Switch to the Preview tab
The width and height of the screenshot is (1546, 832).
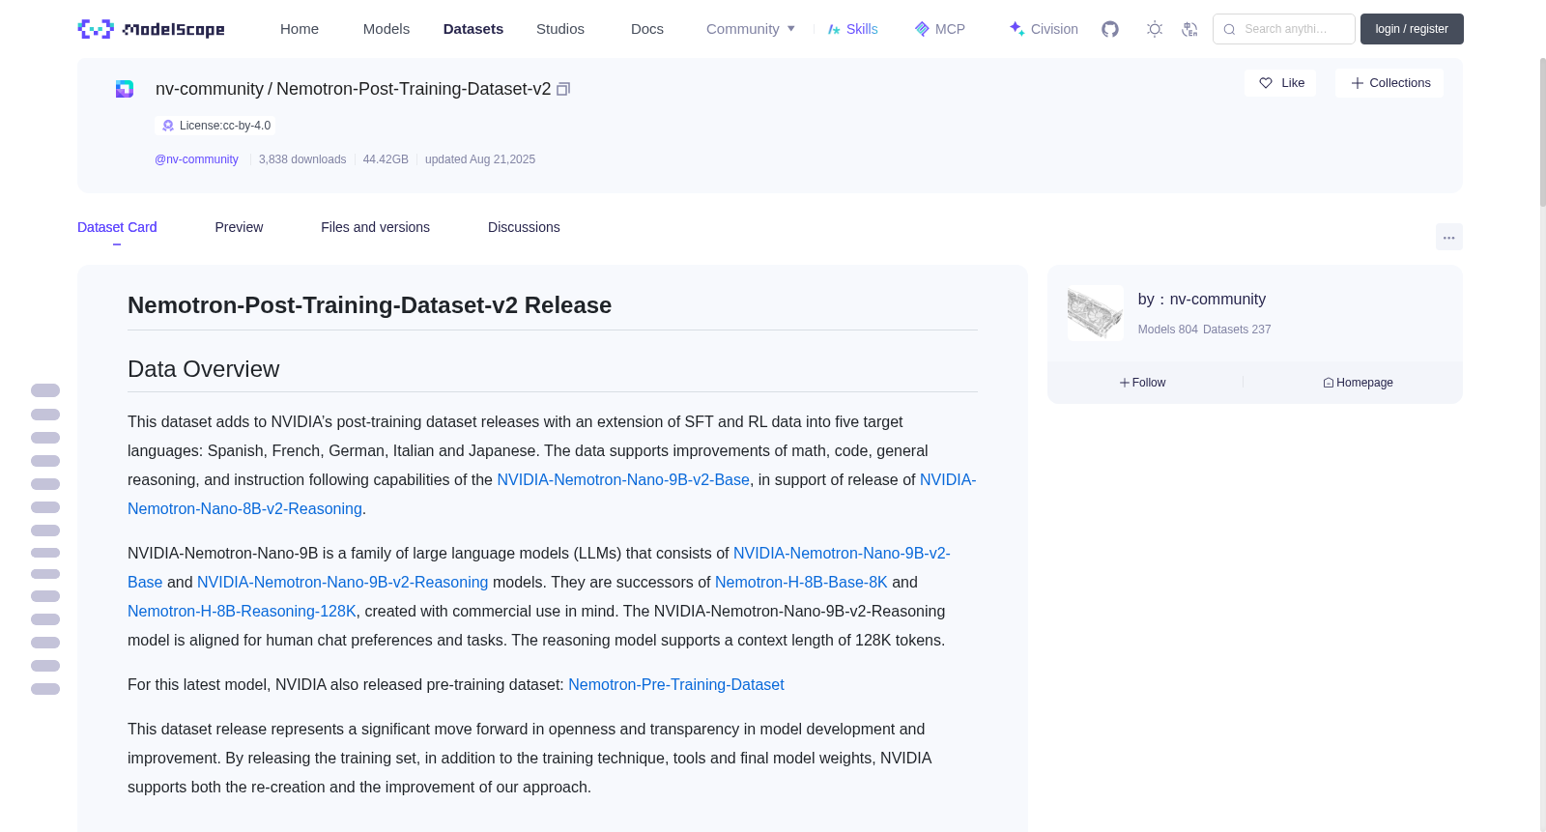[x=239, y=227]
